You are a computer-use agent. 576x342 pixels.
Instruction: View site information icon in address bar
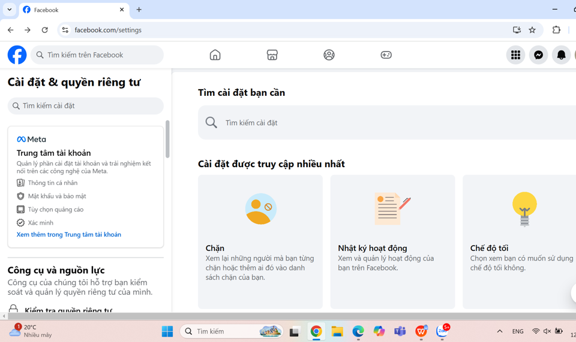click(x=65, y=30)
